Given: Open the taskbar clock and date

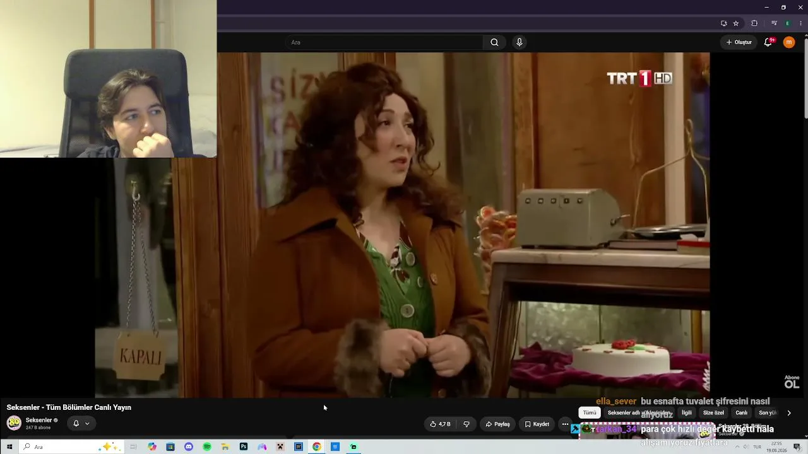Looking at the screenshot, I should pos(776,447).
